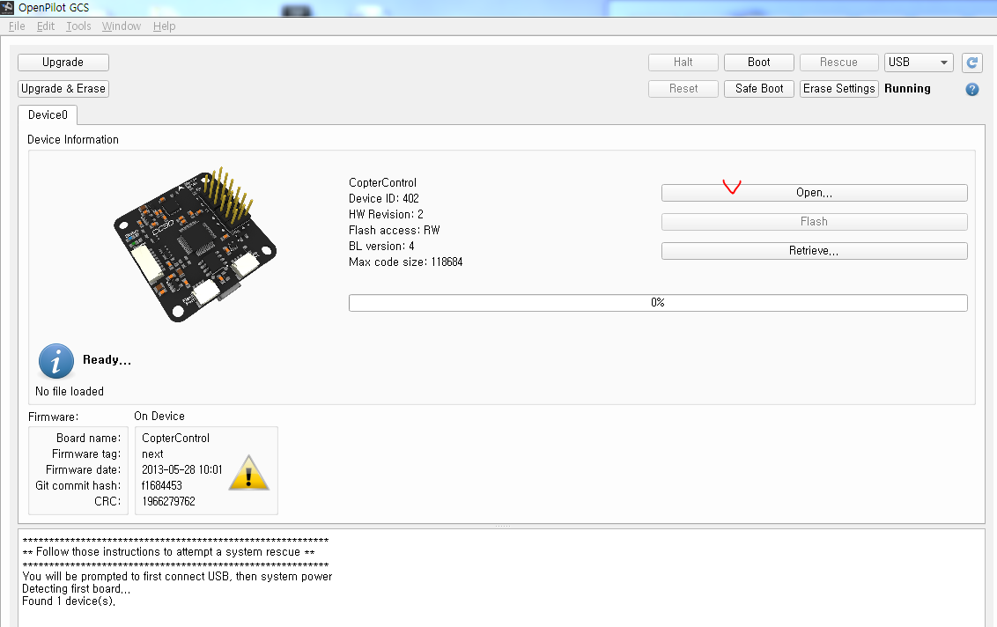
Task: Click the Upgrade & Erase button
Action: (63, 88)
